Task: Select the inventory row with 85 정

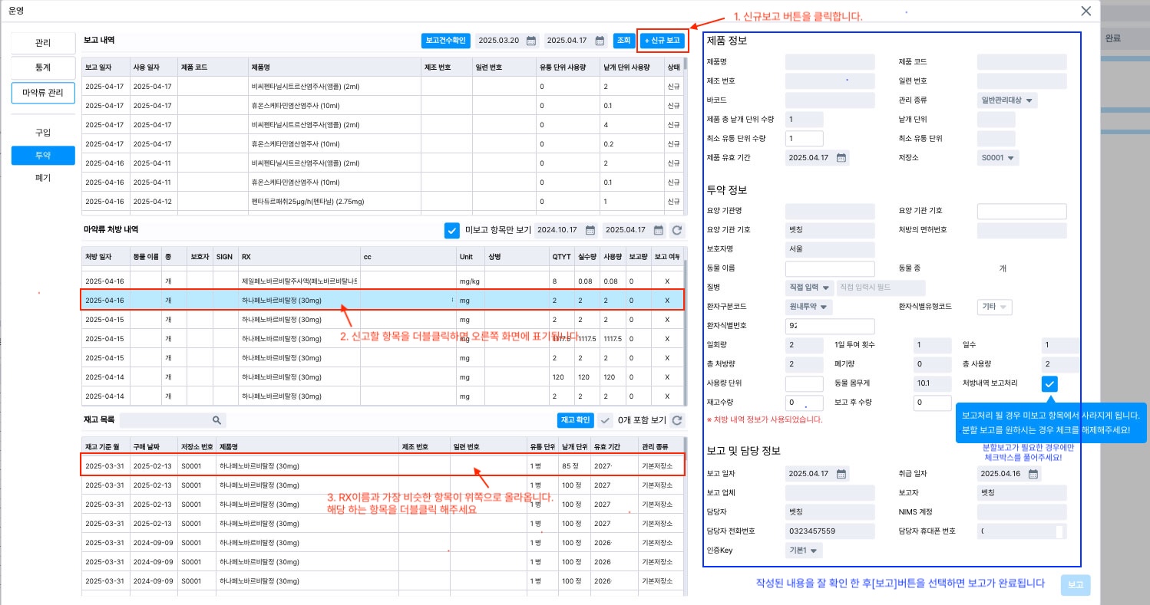Action: pyautogui.click(x=382, y=465)
